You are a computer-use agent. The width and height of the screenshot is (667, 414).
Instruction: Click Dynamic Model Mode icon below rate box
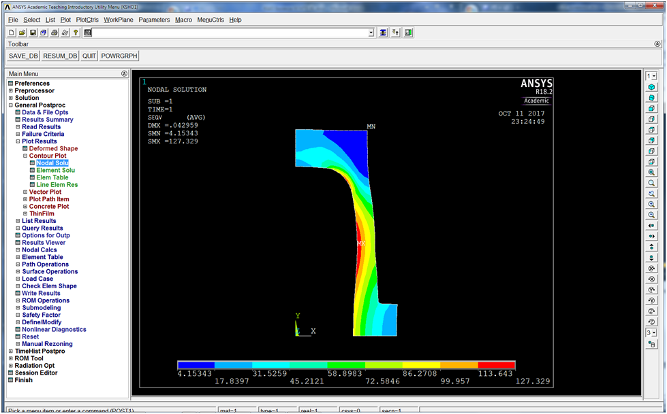click(652, 344)
